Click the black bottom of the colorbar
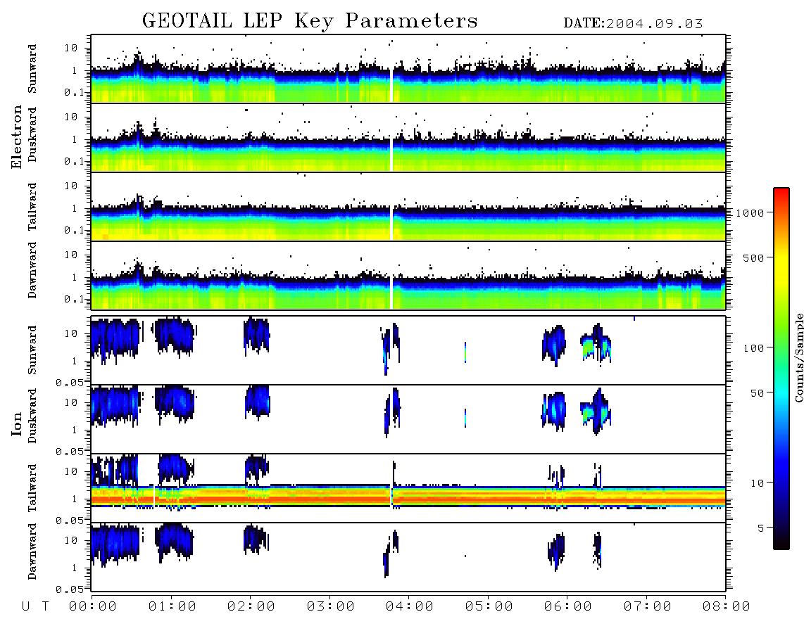The height and width of the screenshot is (619, 804). pos(781,541)
